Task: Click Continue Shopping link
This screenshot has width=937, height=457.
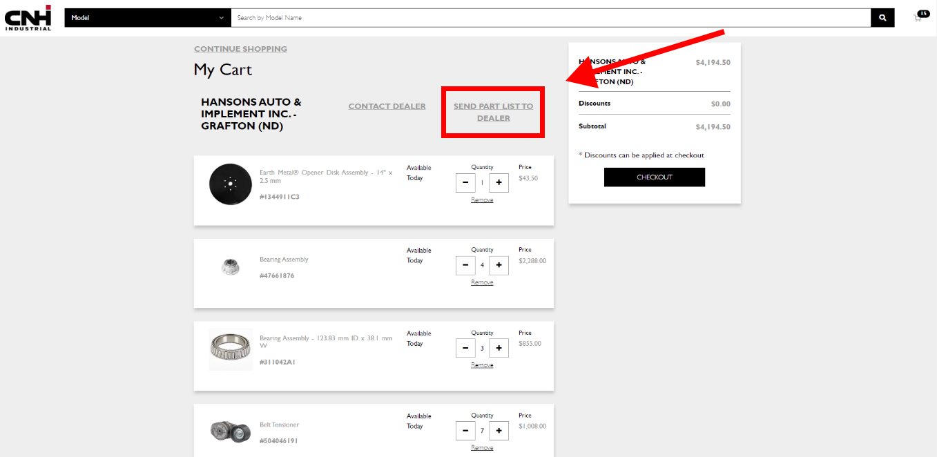Action: [240, 49]
